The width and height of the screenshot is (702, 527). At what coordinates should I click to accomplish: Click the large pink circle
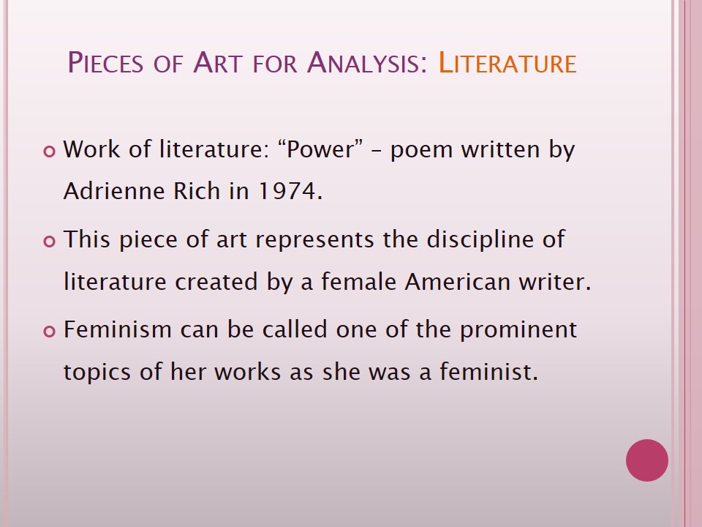tap(647, 460)
